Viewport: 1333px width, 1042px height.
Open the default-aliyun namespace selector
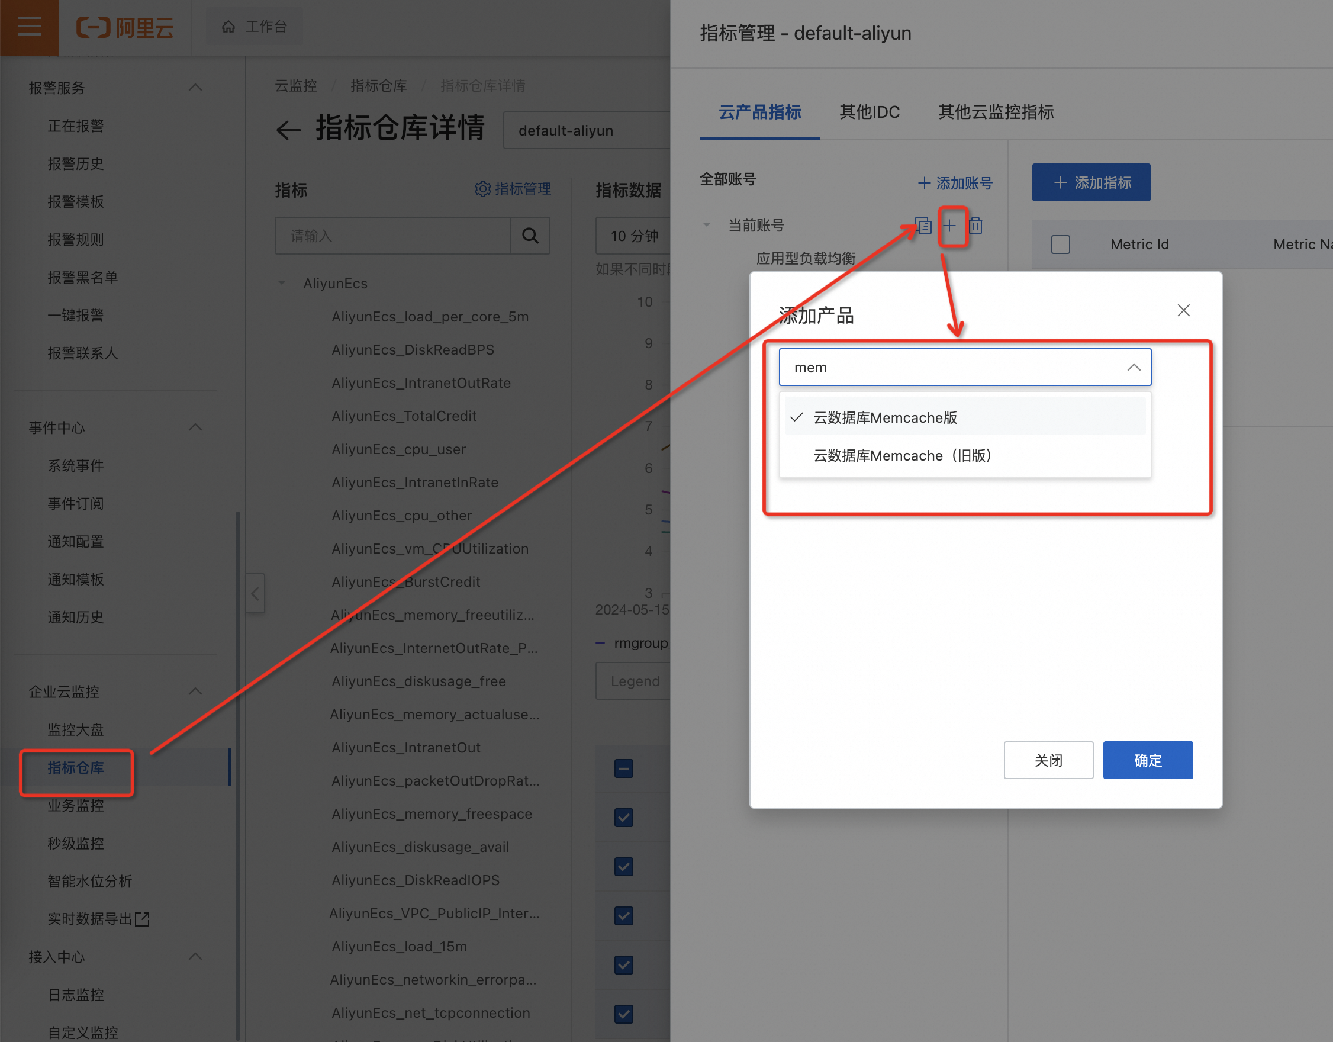click(587, 130)
